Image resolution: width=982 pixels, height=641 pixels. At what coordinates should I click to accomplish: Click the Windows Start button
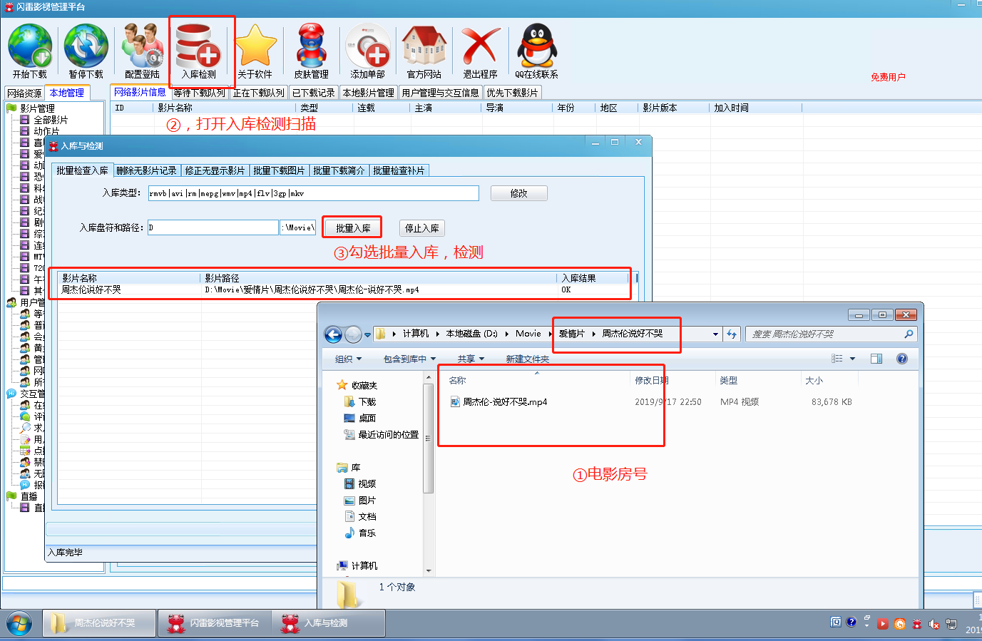point(19,623)
